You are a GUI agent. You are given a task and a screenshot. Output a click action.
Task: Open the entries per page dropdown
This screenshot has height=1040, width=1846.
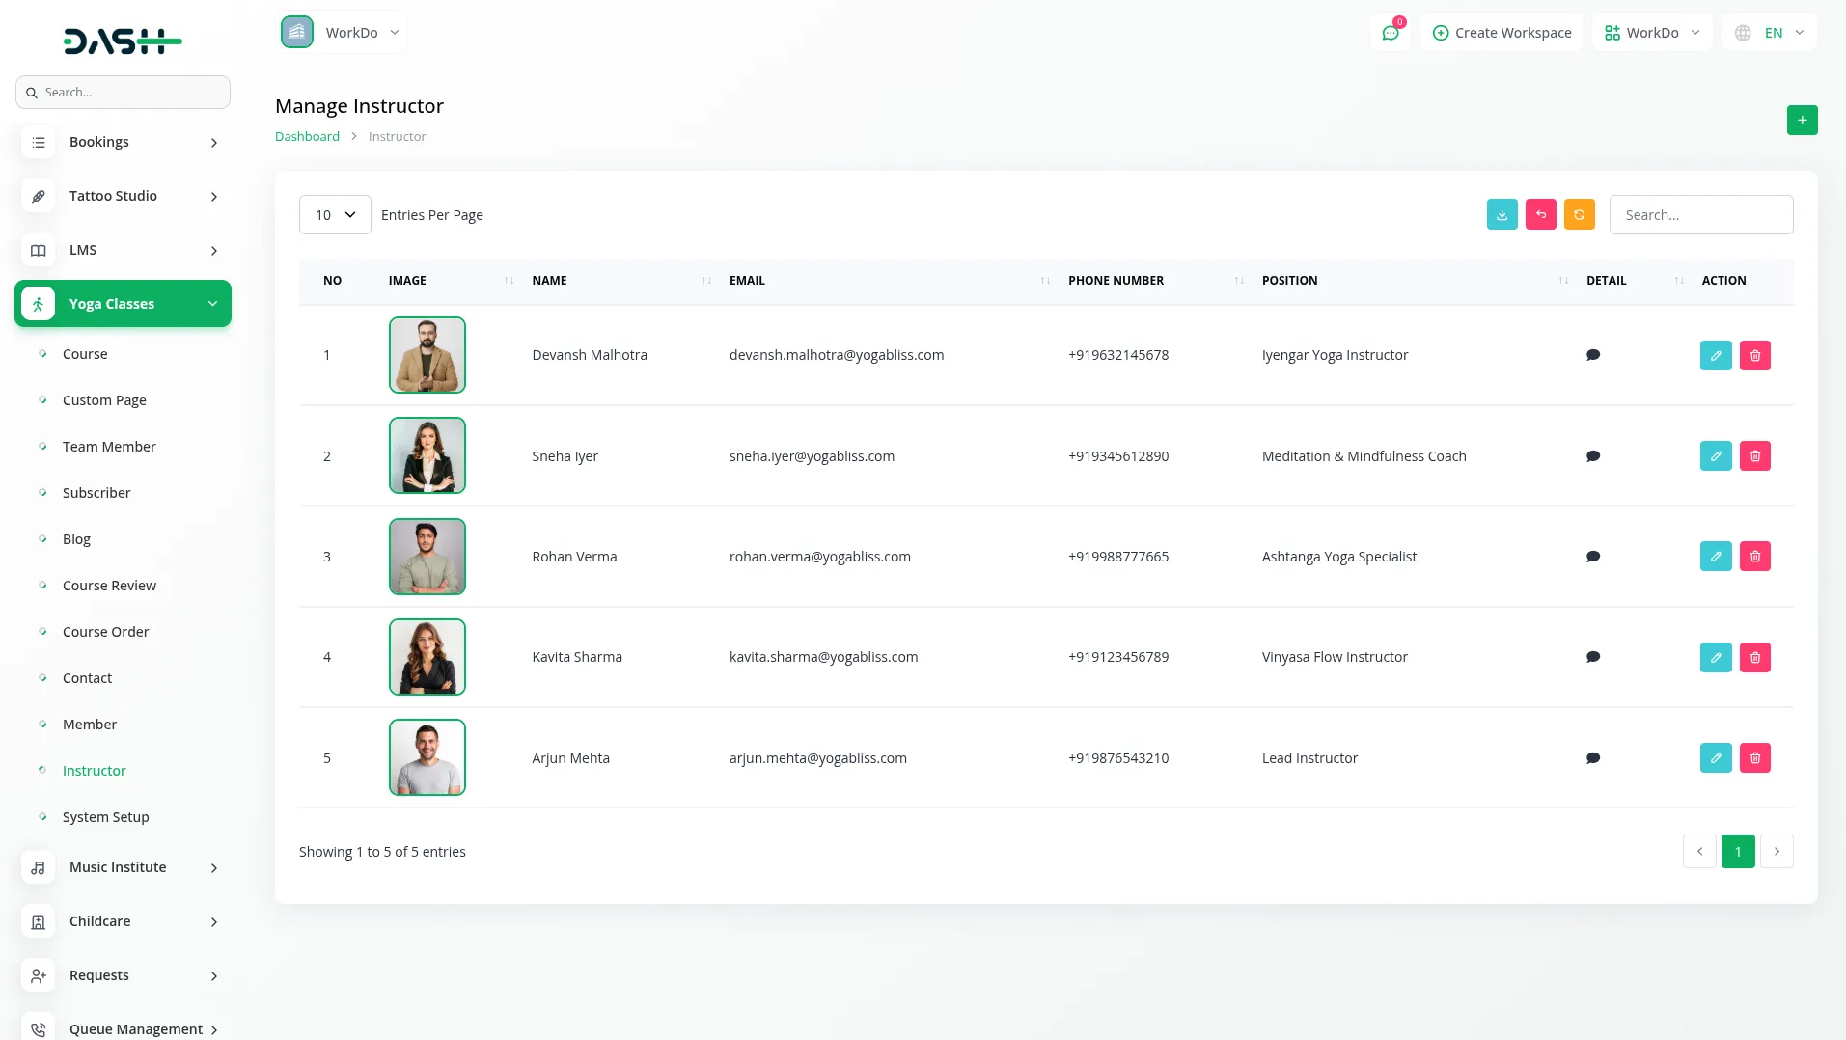(x=335, y=215)
